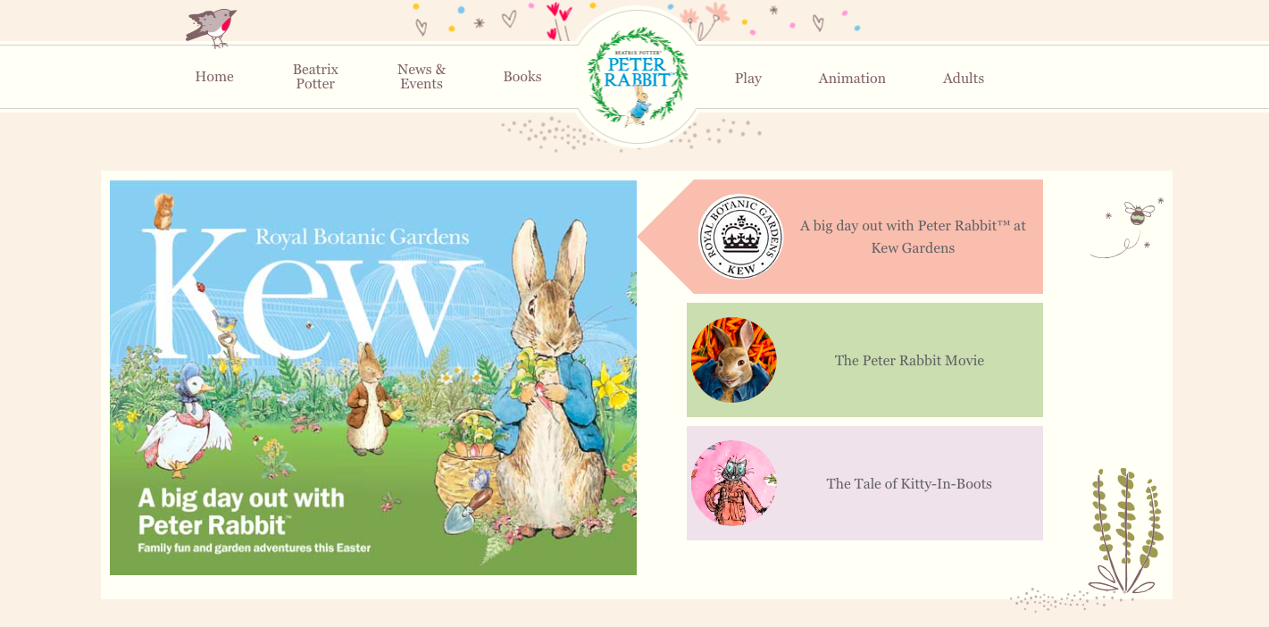Viewport: 1269px width, 627px height.
Task: Switch to the Adults section
Action: 964,79
